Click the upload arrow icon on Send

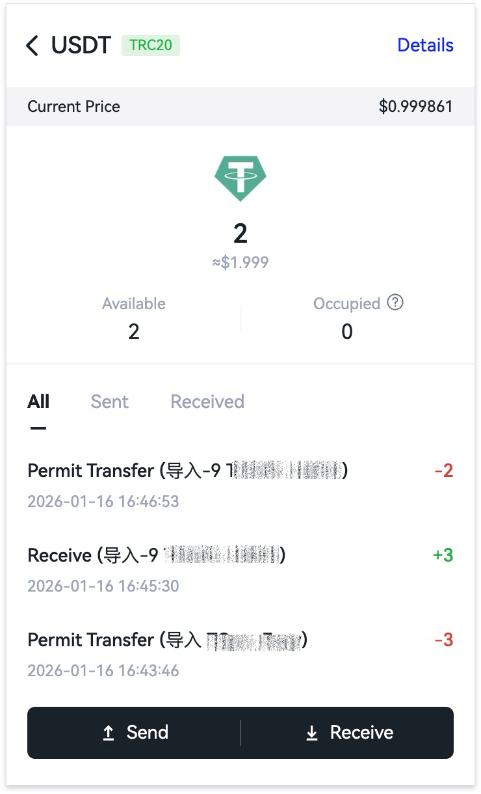coord(109,733)
